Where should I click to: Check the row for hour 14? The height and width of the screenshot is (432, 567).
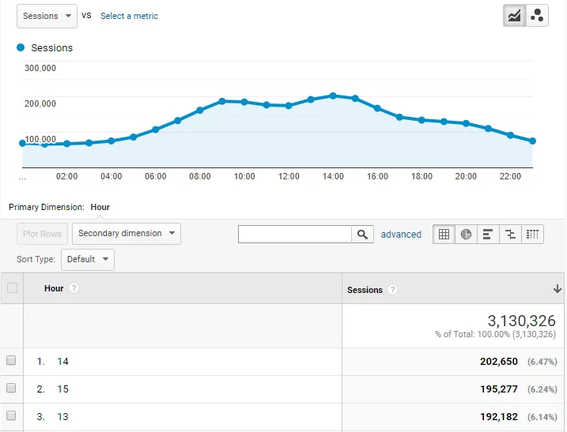[x=11, y=360]
